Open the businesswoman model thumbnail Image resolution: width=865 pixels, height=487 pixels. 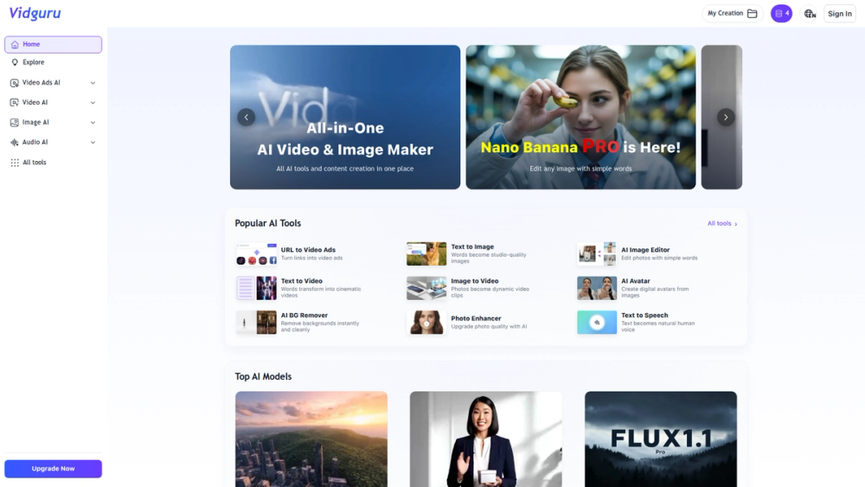[x=486, y=439]
